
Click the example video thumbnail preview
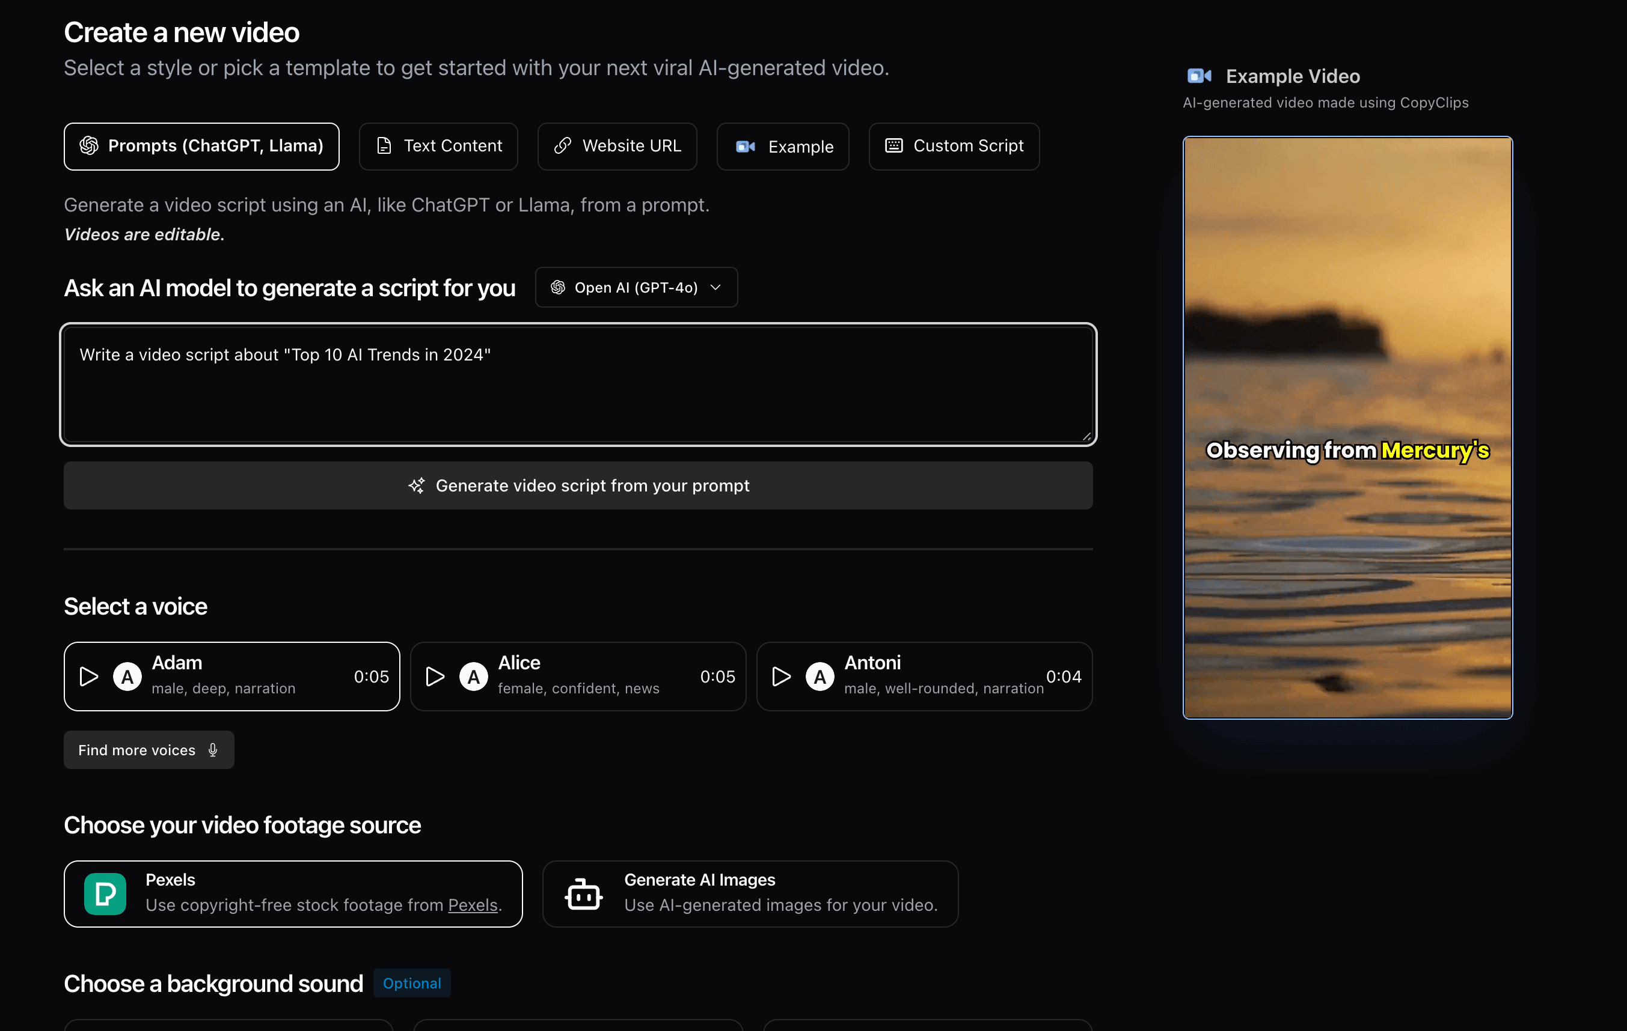pyautogui.click(x=1347, y=428)
